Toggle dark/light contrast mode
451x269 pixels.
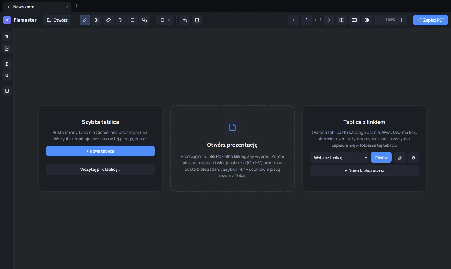(x=367, y=20)
